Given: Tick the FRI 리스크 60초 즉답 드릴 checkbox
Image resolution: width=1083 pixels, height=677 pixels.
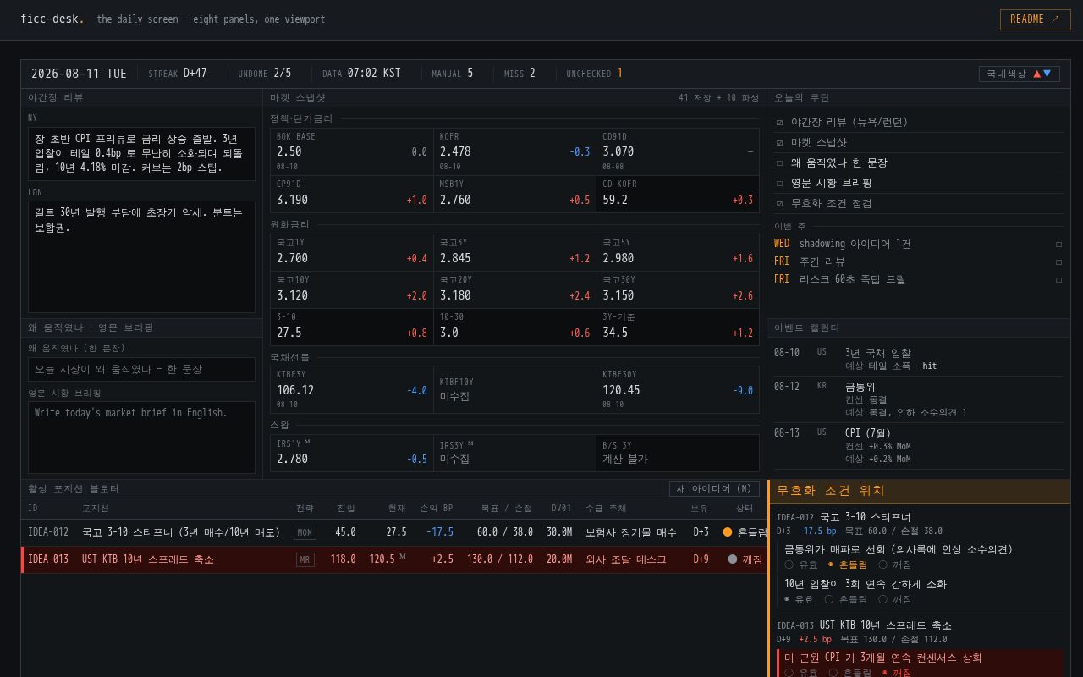Looking at the screenshot, I should pyautogui.click(x=1058, y=279).
